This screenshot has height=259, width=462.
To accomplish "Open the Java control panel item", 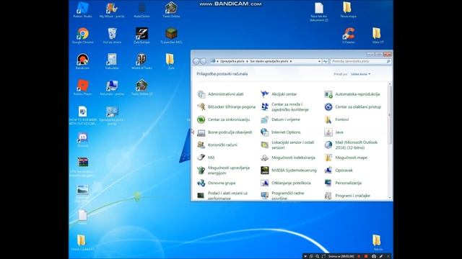I will coord(334,132).
